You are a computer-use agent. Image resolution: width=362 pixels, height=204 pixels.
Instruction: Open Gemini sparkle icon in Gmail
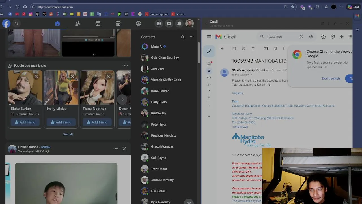(342, 37)
